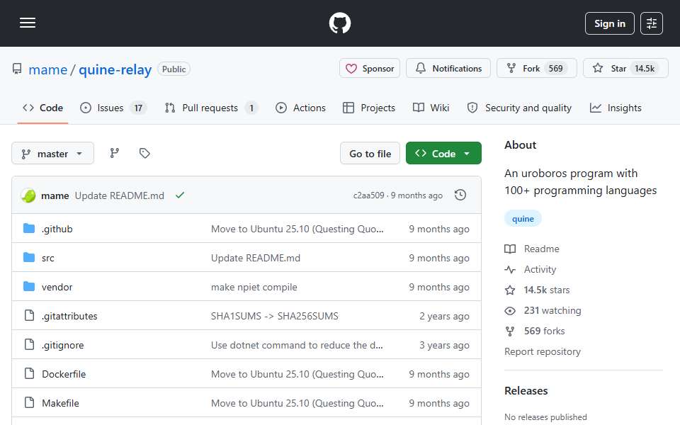
Task: Click the .gitignore file icon
Action: coord(29,344)
